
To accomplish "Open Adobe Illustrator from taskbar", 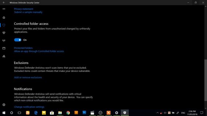I will (76, 113).
